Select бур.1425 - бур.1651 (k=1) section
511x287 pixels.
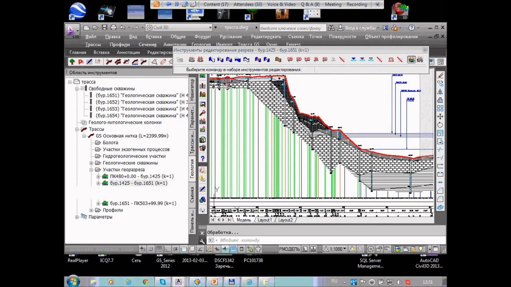tap(139, 183)
